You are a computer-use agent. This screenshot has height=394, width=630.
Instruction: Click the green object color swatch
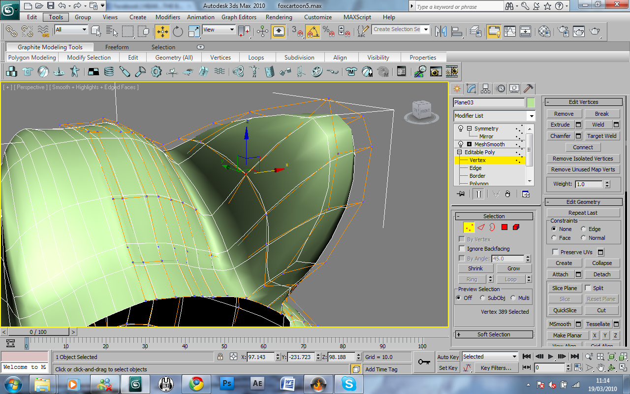531,102
